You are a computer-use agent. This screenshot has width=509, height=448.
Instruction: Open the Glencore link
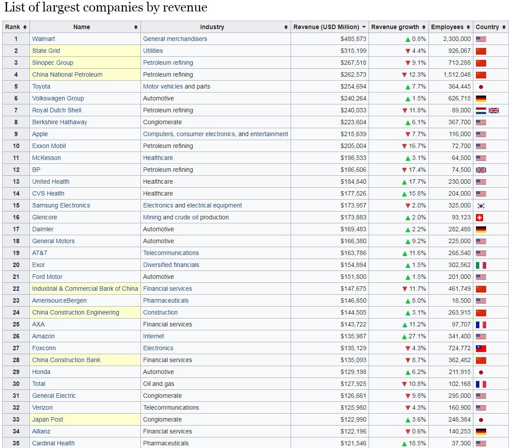(44, 217)
